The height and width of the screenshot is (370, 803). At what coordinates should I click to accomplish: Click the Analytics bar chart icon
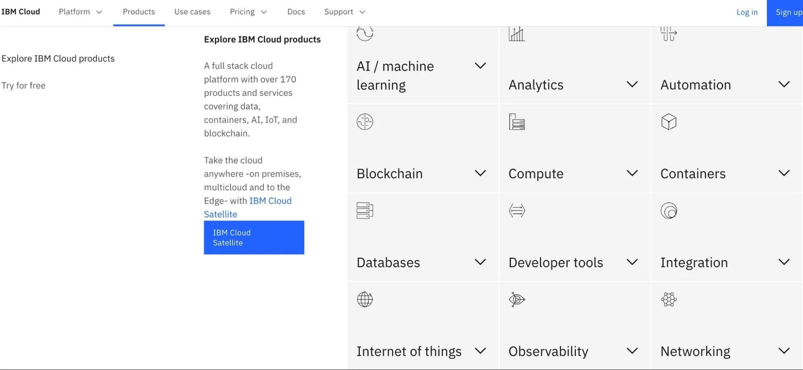(517, 34)
